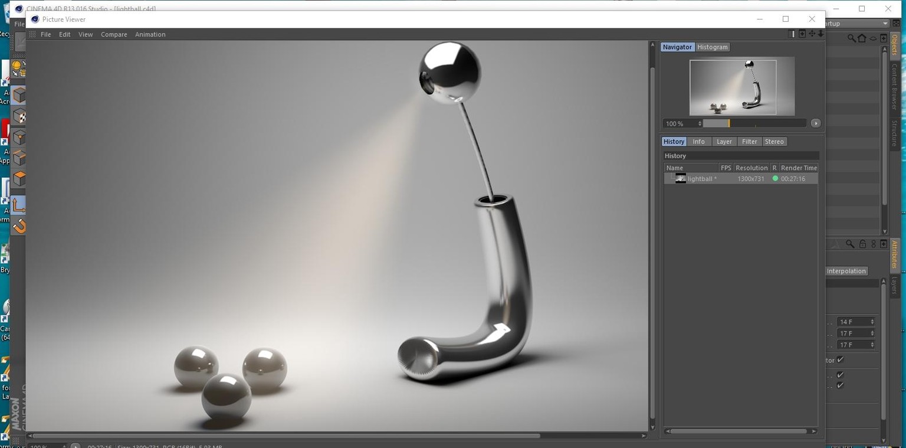Image resolution: width=906 pixels, height=448 pixels.
Task: Click the Object Manager search magnifier icon
Action: (852, 38)
